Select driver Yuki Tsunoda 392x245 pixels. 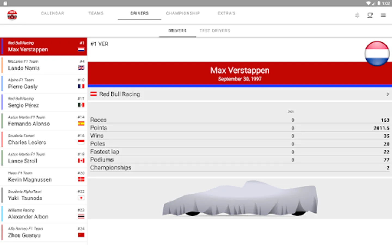(44, 195)
